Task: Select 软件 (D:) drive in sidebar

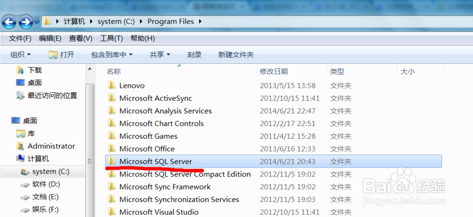Action: [x=46, y=184]
